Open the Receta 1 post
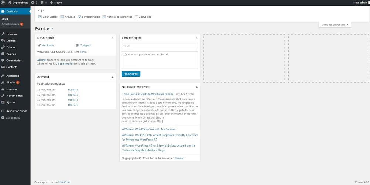 pyautogui.click(x=73, y=105)
